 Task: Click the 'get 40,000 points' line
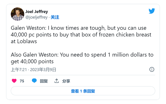click(32, 61)
